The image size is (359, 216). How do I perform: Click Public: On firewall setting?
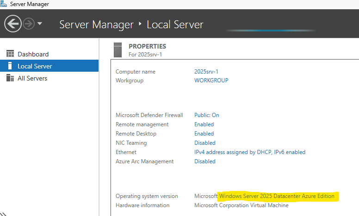click(x=206, y=115)
